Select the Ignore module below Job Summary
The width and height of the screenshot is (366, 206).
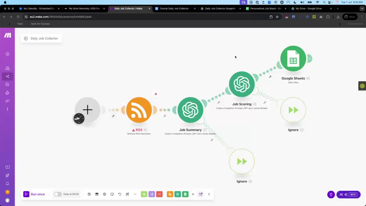pyautogui.click(x=242, y=161)
